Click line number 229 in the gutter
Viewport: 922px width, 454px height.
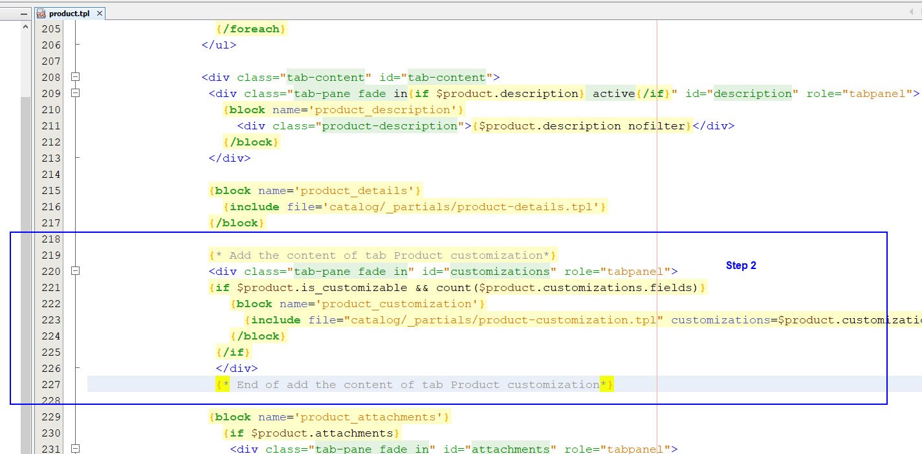pyautogui.click(x=50, y=416)
